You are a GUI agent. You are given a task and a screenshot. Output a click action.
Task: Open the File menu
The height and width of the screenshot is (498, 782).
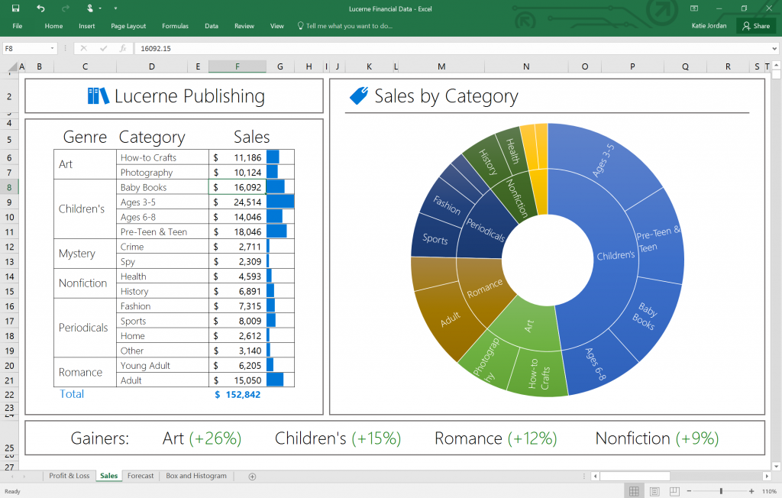click(x=18, y=26)
